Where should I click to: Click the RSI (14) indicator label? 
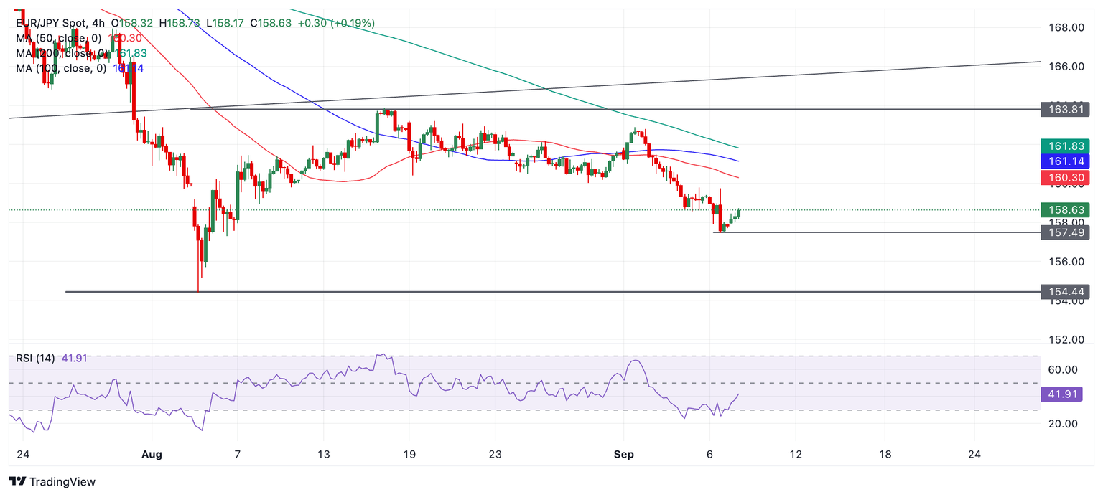tap(34, 359)
